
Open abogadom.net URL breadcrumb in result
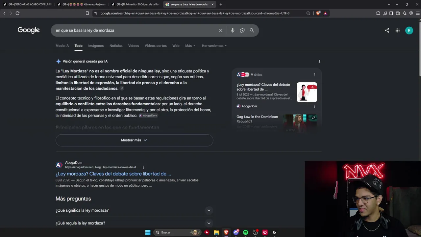click(101, 167)
